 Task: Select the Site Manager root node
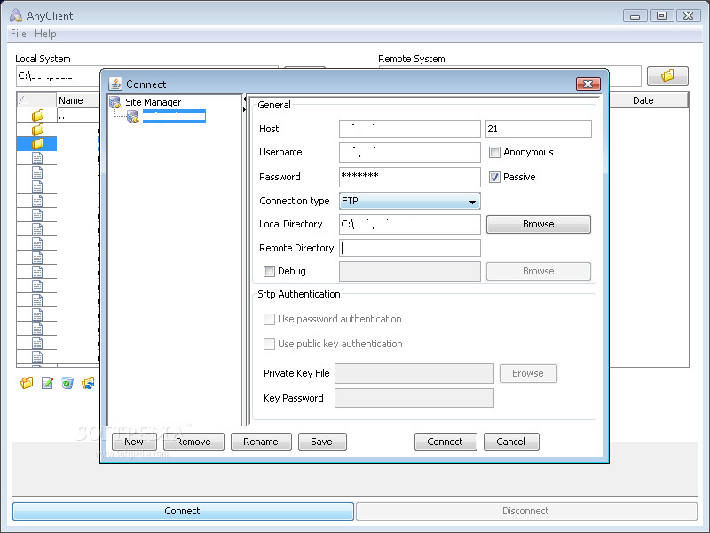[153, 102]
